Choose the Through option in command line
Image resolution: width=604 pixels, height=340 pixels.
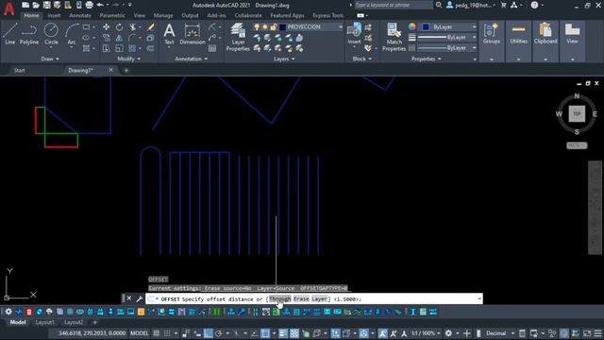(x=280, y=298)
